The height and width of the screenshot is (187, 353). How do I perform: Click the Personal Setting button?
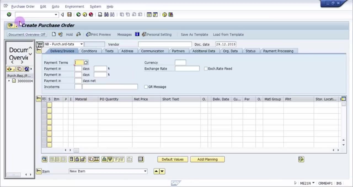tap(157, 34)
